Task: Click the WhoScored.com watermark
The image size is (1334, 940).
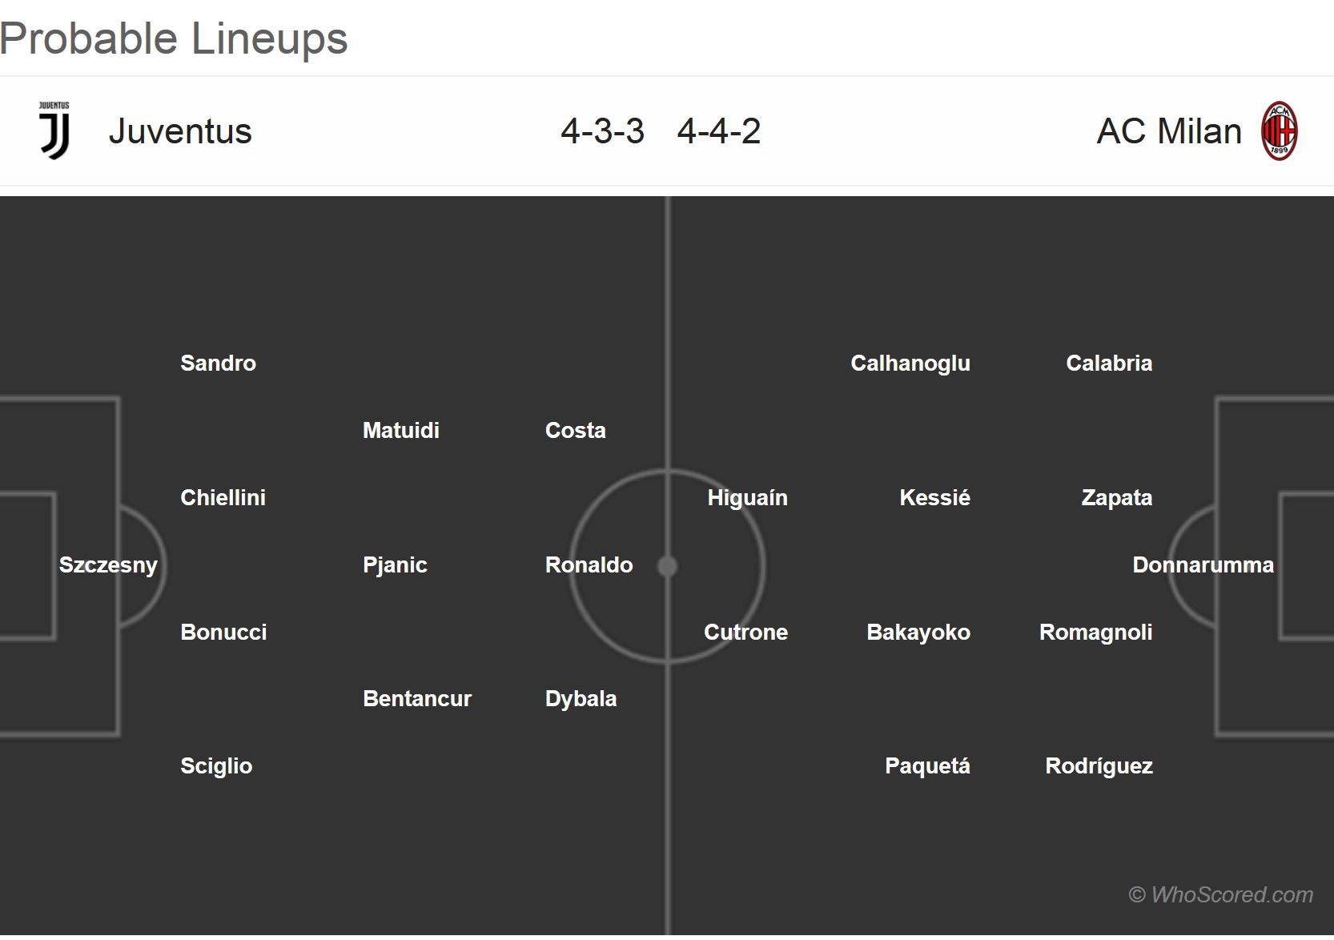Action: coord(1220,894)
